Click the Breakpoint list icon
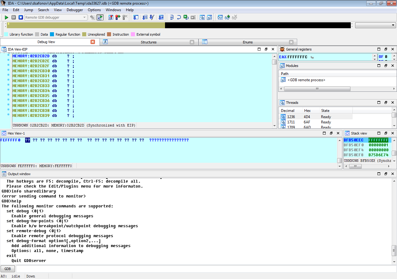The image size is (397, 279). point(110,17)
